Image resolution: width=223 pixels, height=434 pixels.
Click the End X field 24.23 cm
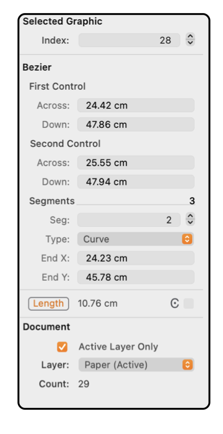click(x=136, y=259)
